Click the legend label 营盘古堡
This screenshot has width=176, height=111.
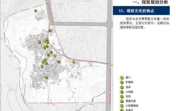coord(131,101)
